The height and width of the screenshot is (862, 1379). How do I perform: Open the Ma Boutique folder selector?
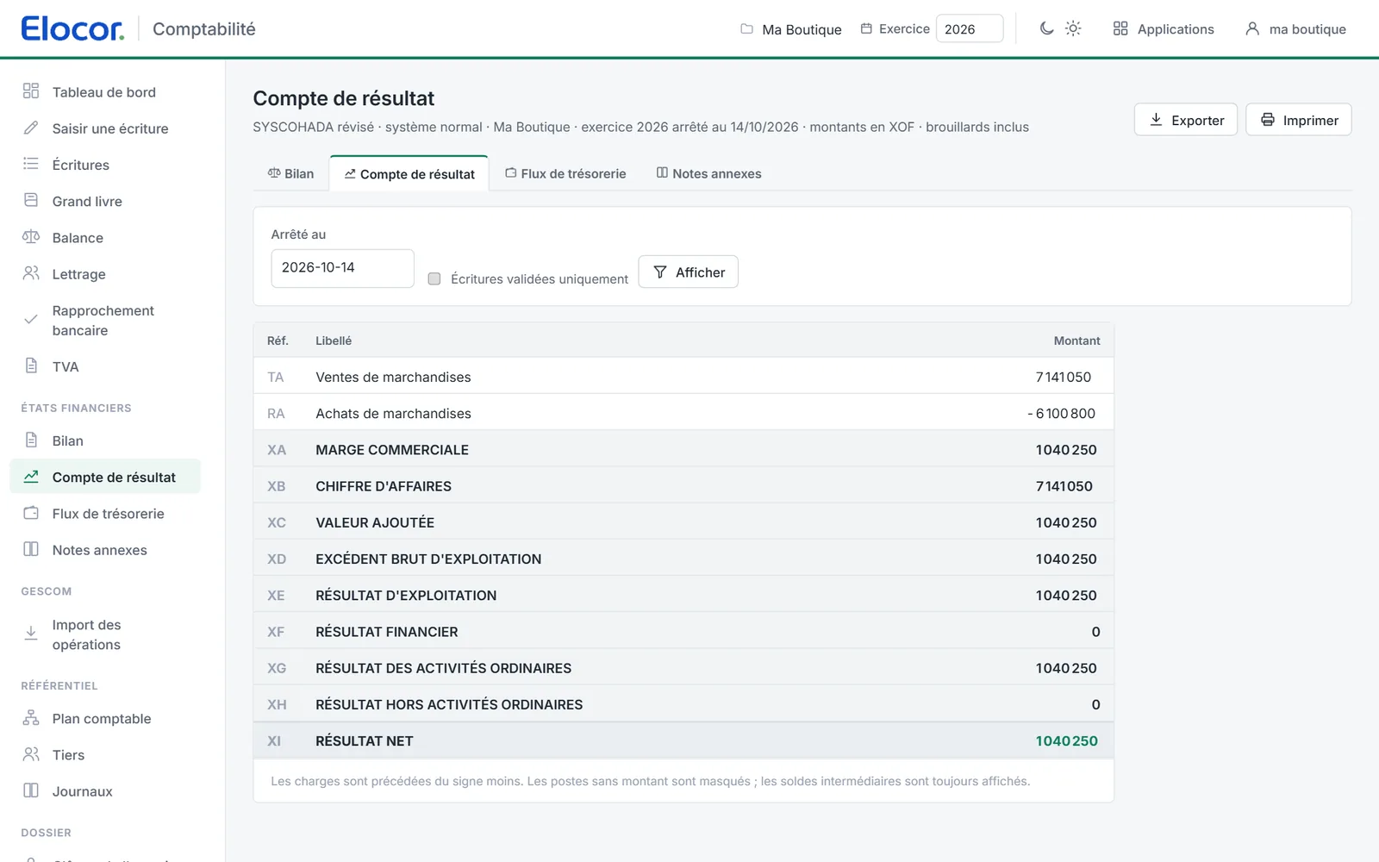(x=791, y=29)
